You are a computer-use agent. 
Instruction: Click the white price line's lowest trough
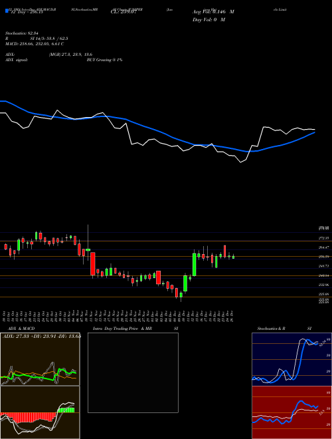[x=240, y=162]
